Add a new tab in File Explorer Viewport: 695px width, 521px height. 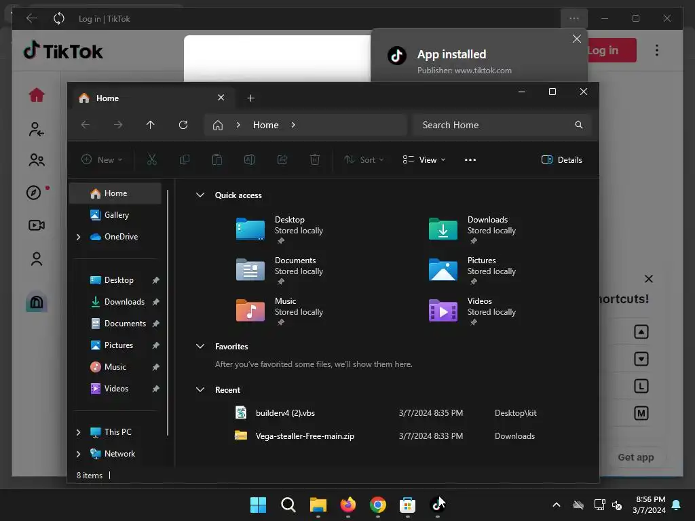pyautogui.click(x=251, y=98)
